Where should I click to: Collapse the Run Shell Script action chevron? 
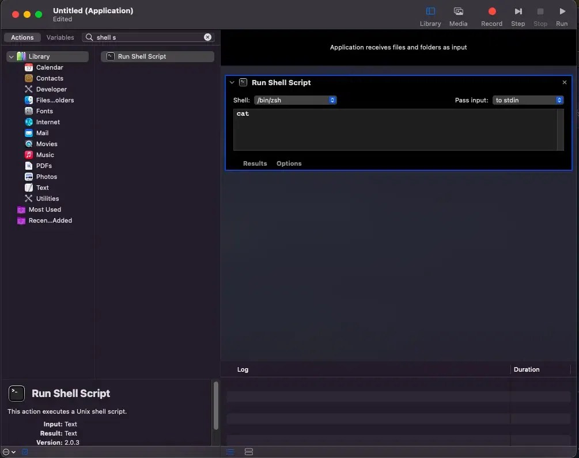tap(232, 83)
